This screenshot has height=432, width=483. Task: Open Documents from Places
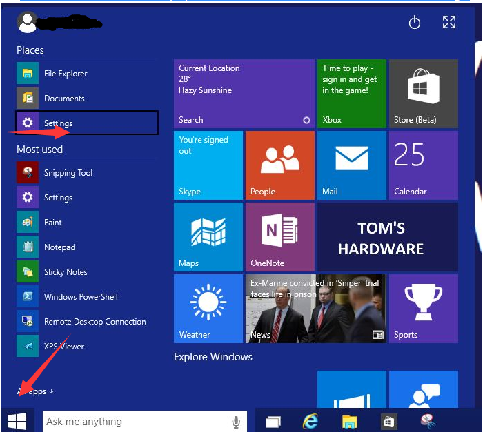pyautogui.click(x=87, y=98)
